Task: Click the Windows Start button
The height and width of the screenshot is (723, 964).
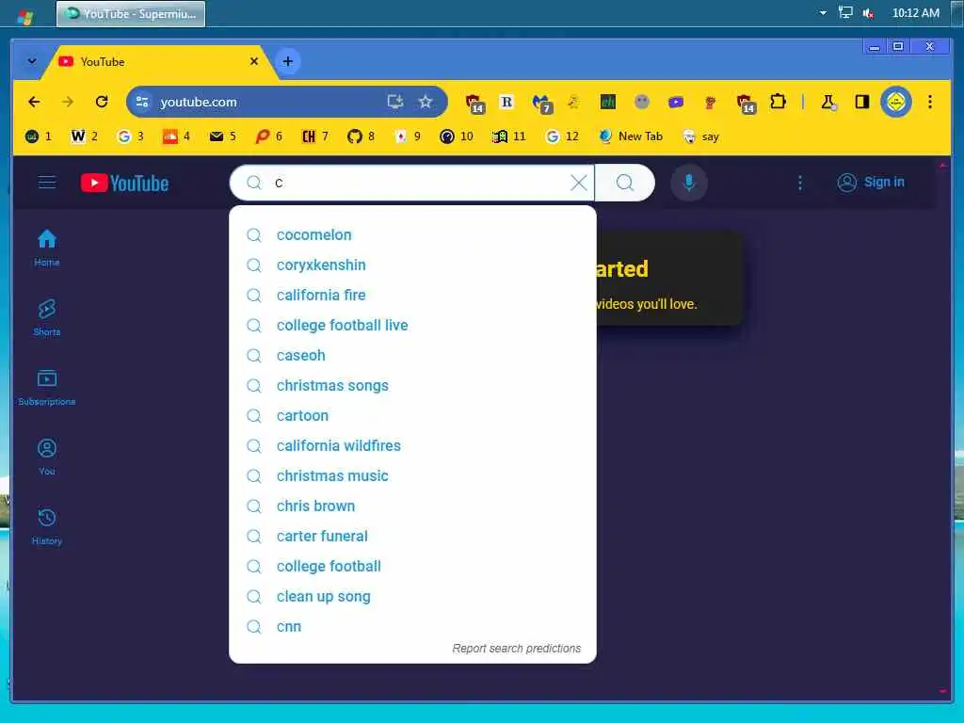Action: (x=25, y=15)
